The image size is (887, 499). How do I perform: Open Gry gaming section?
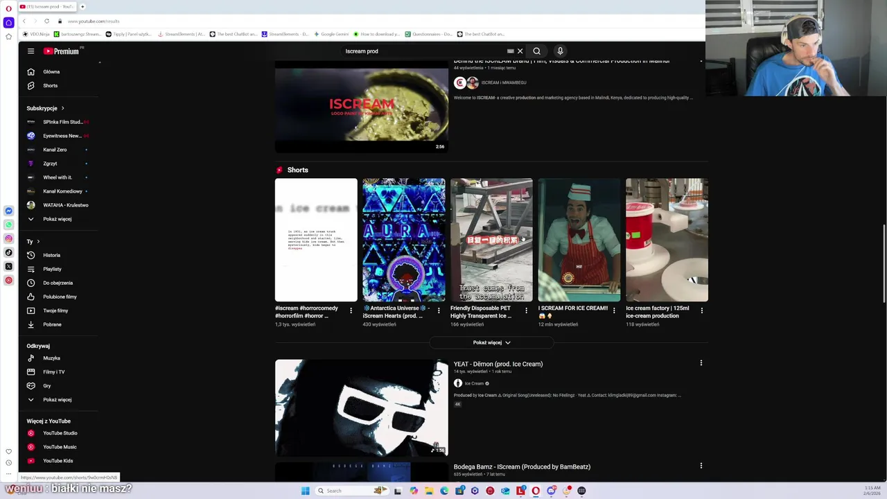(x=46, y=386)
